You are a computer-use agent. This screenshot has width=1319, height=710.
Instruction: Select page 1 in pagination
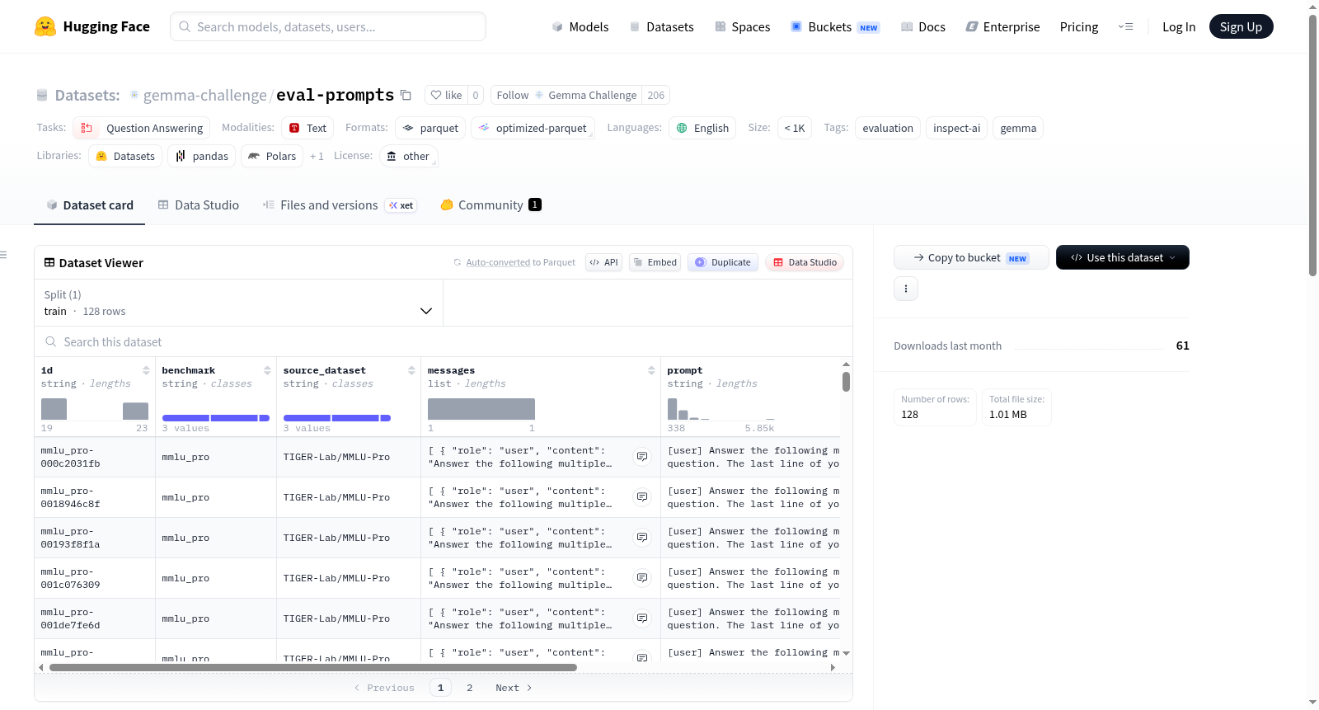click(x=441, y=688)
